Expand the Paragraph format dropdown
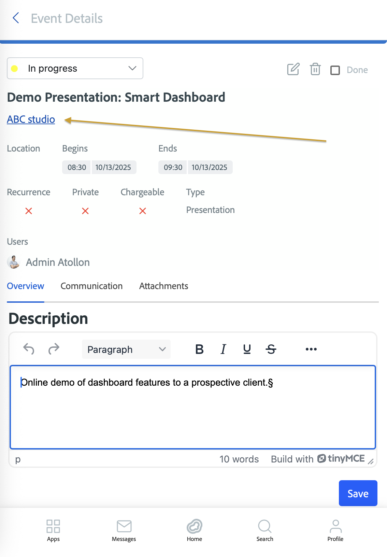The image size is (387, 557). tap(126, 349)
